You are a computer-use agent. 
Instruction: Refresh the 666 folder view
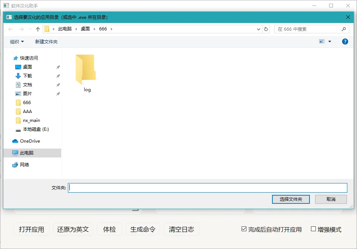tap(266, 29)
